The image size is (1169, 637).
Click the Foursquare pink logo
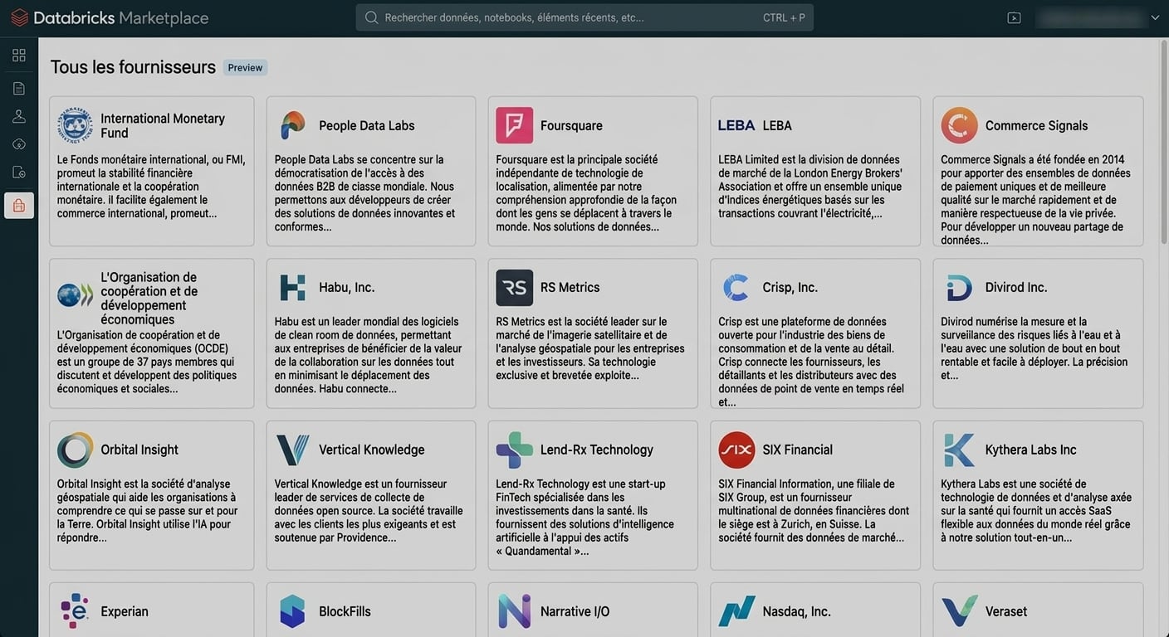click(515, 125)
